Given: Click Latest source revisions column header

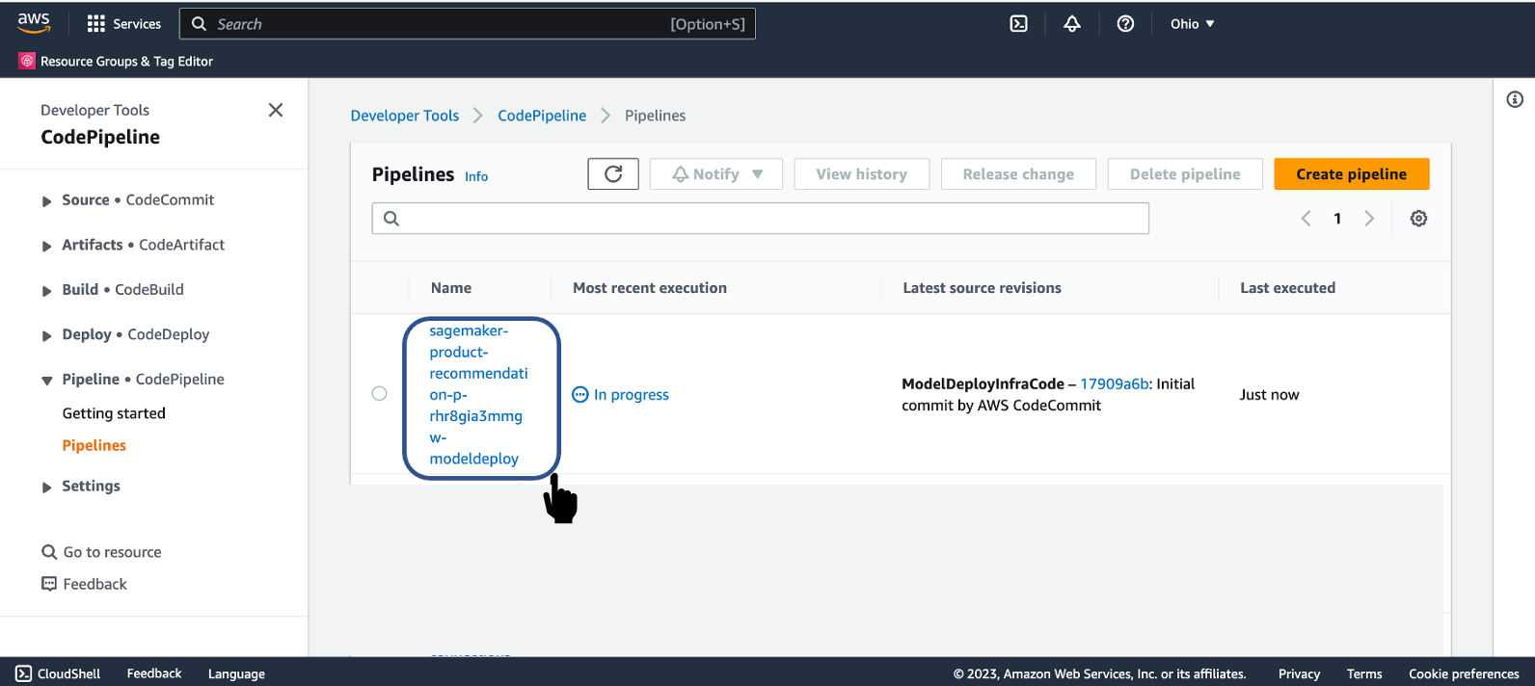Looking at the screenshot, I should [x=982, y=288].
